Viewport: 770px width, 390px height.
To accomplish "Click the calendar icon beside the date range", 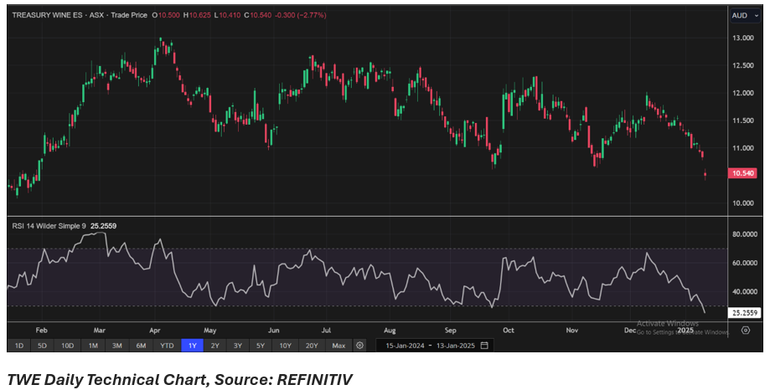I will click(484, 345).
